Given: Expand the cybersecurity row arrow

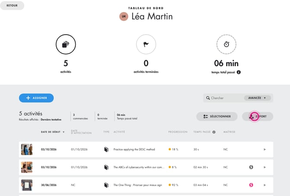Looking at the screenshot, I should [x=264, y=167].
